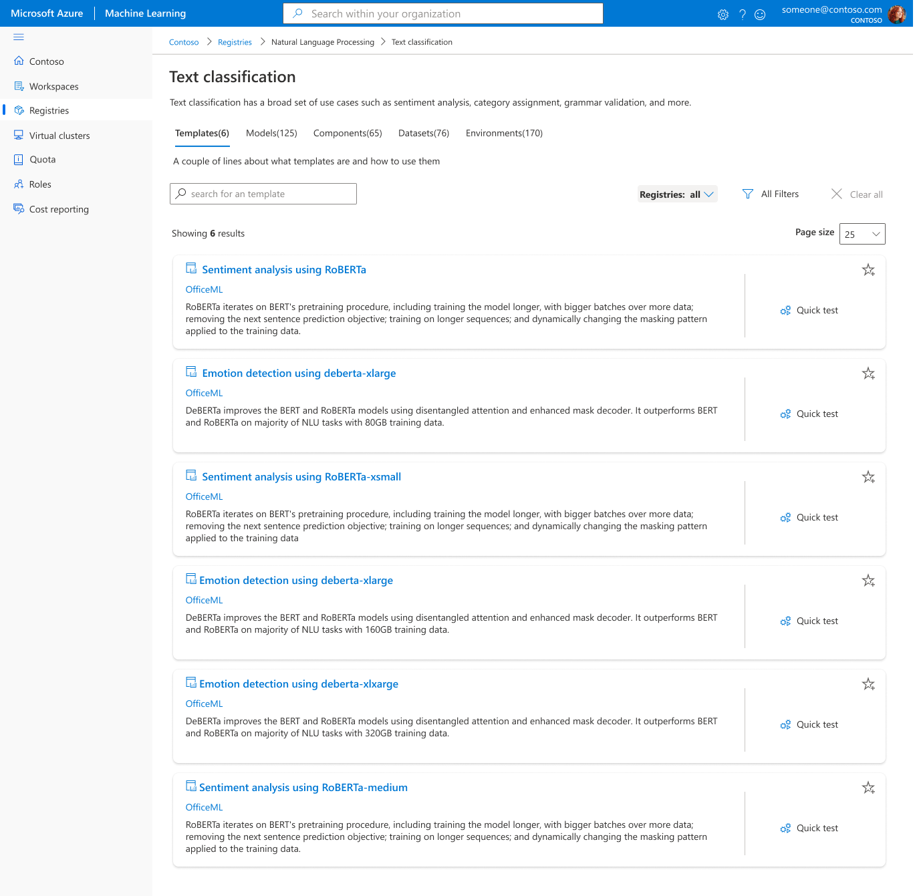Click the someone@contoso.com account name
Image resolution: width=915 pixels, height=896 pixels.
point(832,9)
